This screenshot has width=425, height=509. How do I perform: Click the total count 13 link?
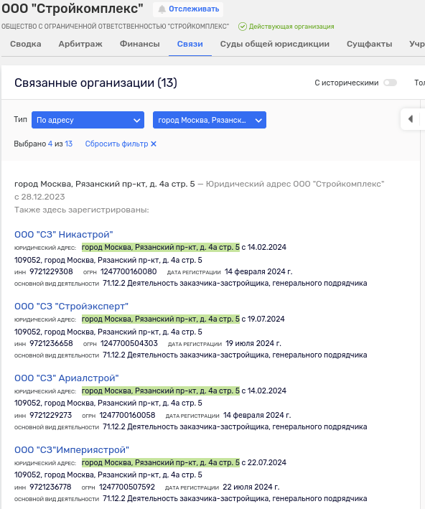[68, 144]
